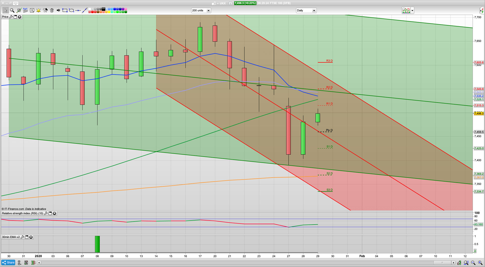485x267 pixels.
Task: Click the IT-Finance.com link
Action: click(14, 209)
